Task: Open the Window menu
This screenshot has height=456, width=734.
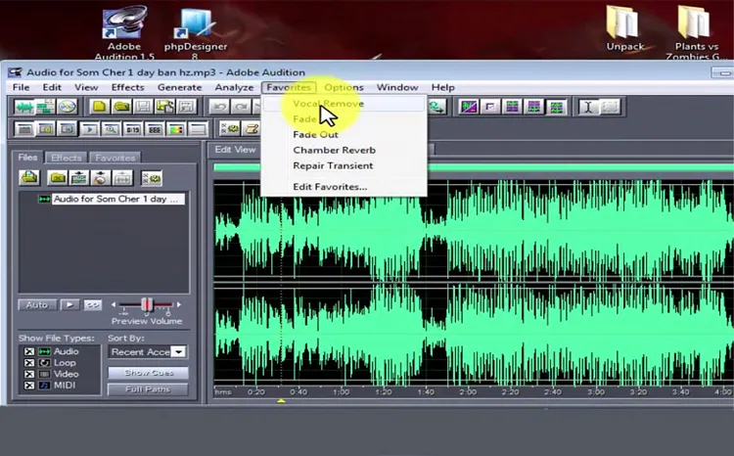Action: pyautogui.click(x=397, y=87)
